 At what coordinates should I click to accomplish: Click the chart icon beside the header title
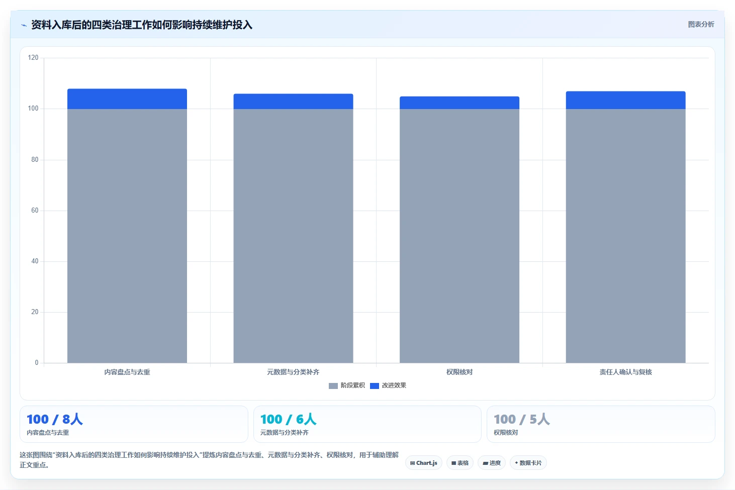[24, 25]
